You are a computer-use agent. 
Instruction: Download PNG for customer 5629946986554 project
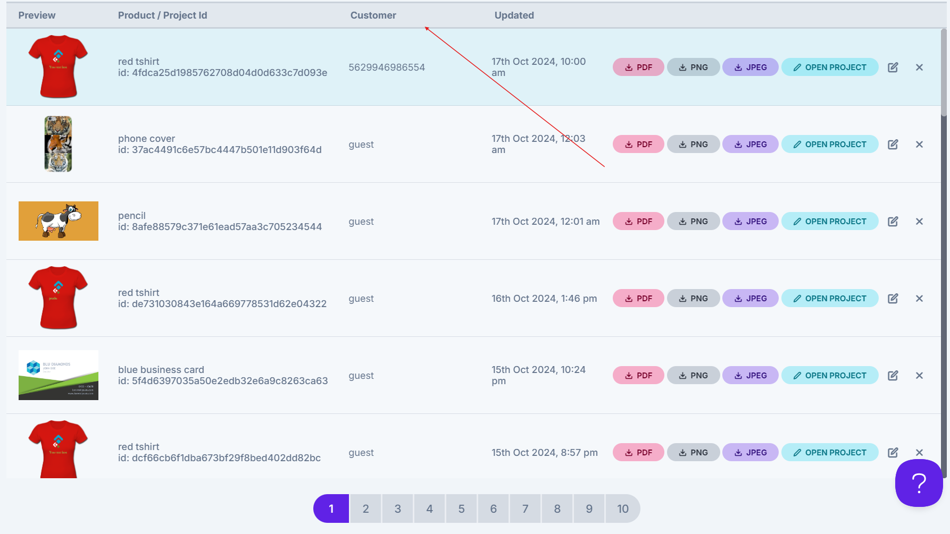[693, 67]
